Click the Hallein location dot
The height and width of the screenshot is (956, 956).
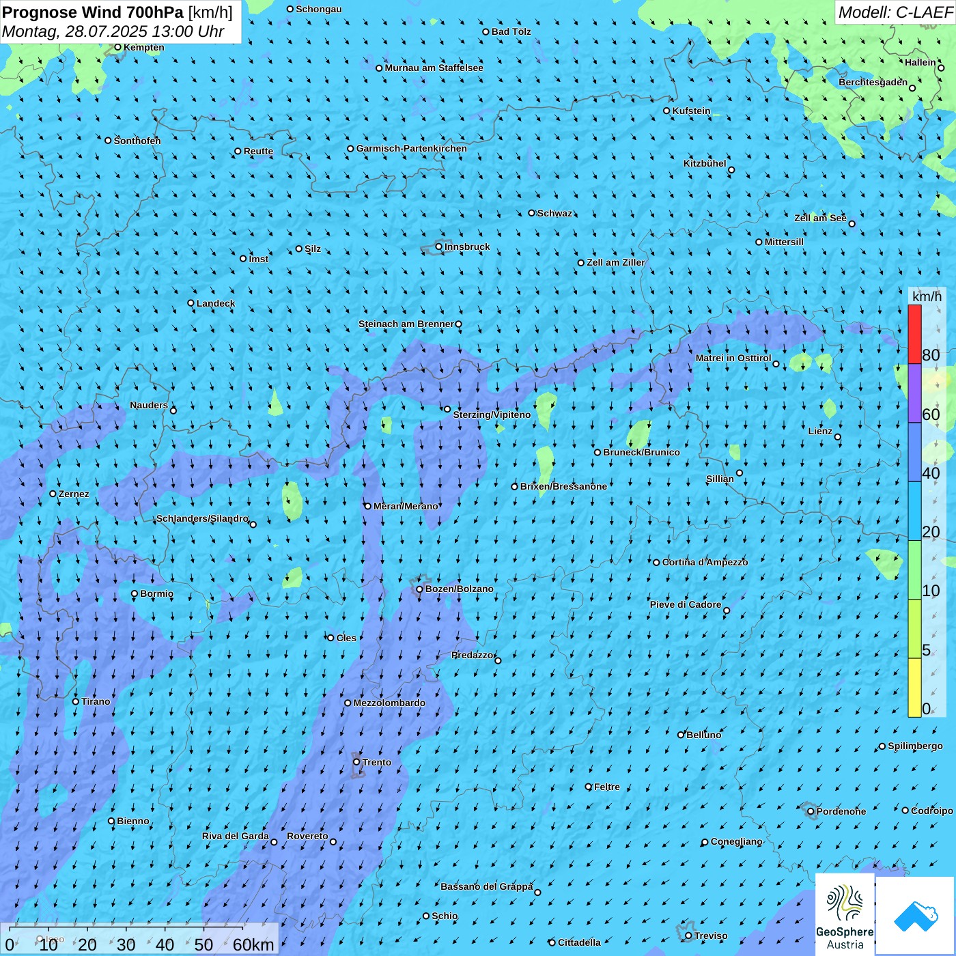pyautogui.click(x=941, y=68)
